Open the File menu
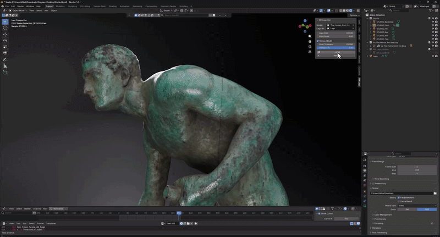 point(7,6)
